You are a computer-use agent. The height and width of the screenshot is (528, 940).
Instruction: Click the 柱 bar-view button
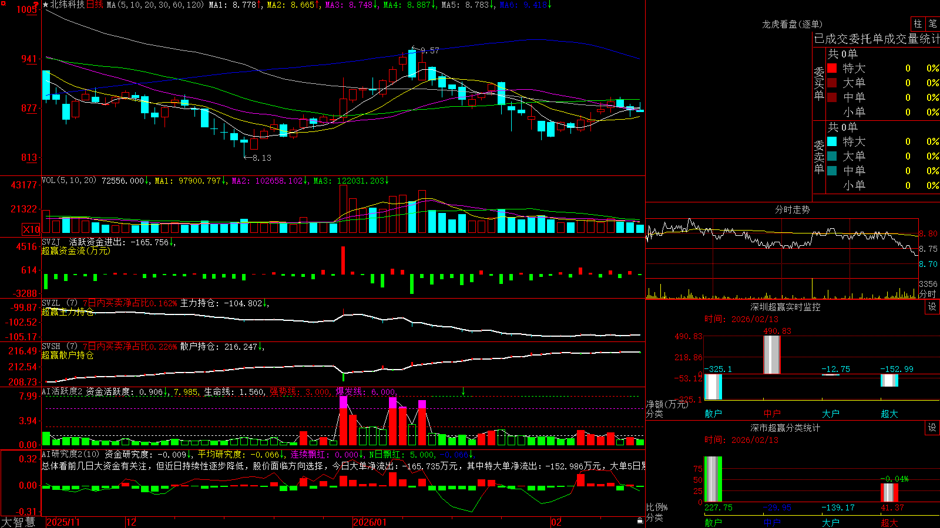(x=918, y=24)
